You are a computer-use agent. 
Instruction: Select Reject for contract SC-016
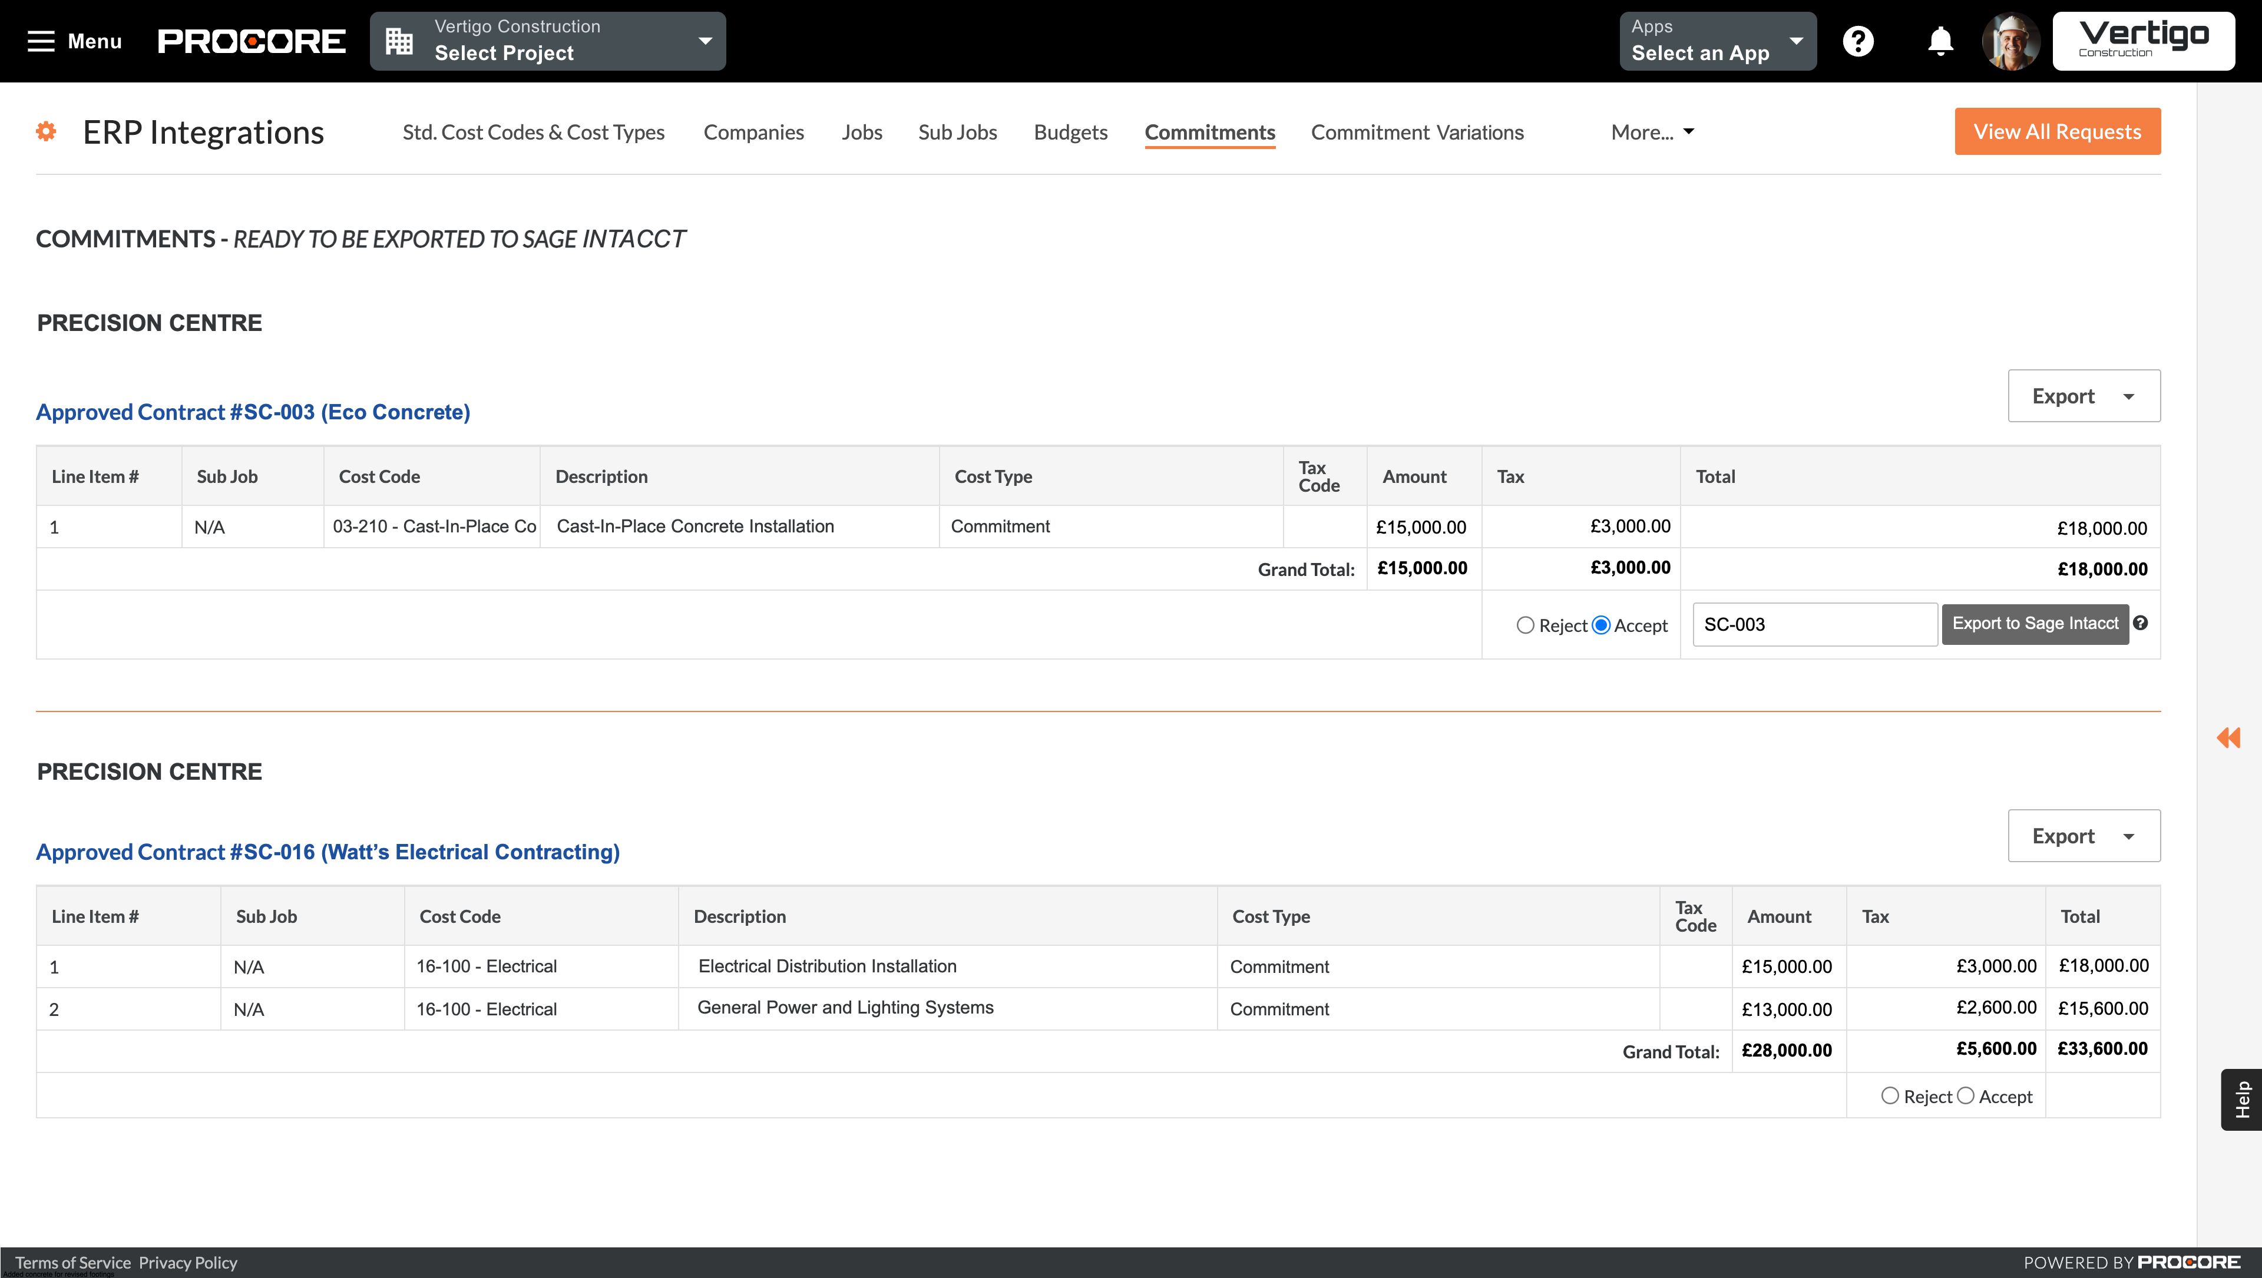point(1890,1096)
